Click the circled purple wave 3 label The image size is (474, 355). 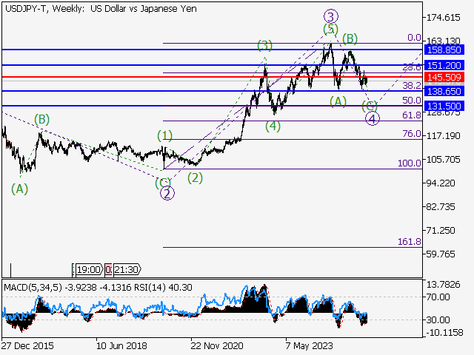(331, 16)
